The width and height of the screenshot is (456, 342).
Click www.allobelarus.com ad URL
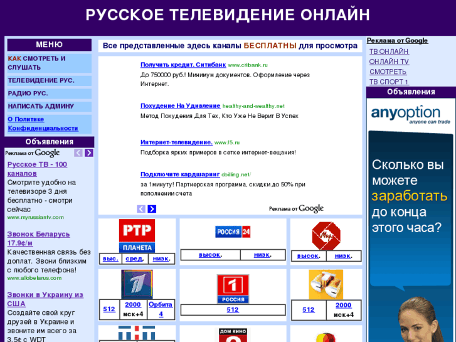pyautogui.click(x=34, y=278)
